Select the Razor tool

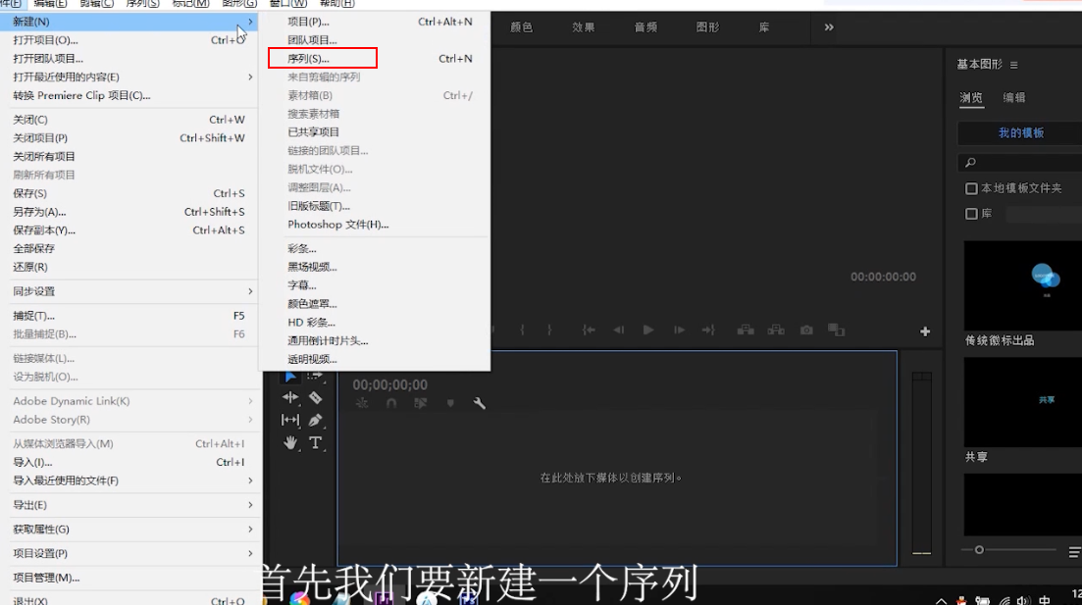[x=316, y=399]
